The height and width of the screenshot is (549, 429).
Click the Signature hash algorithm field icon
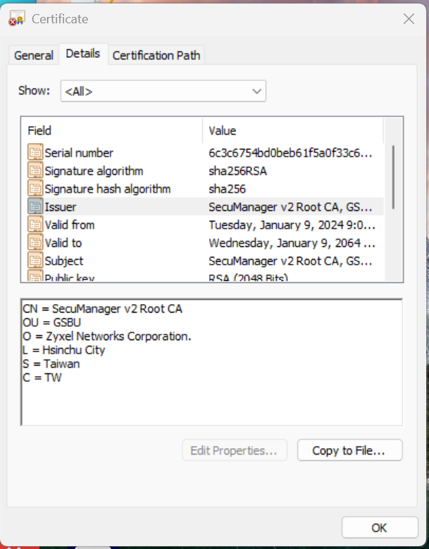[x=35, y=188]
